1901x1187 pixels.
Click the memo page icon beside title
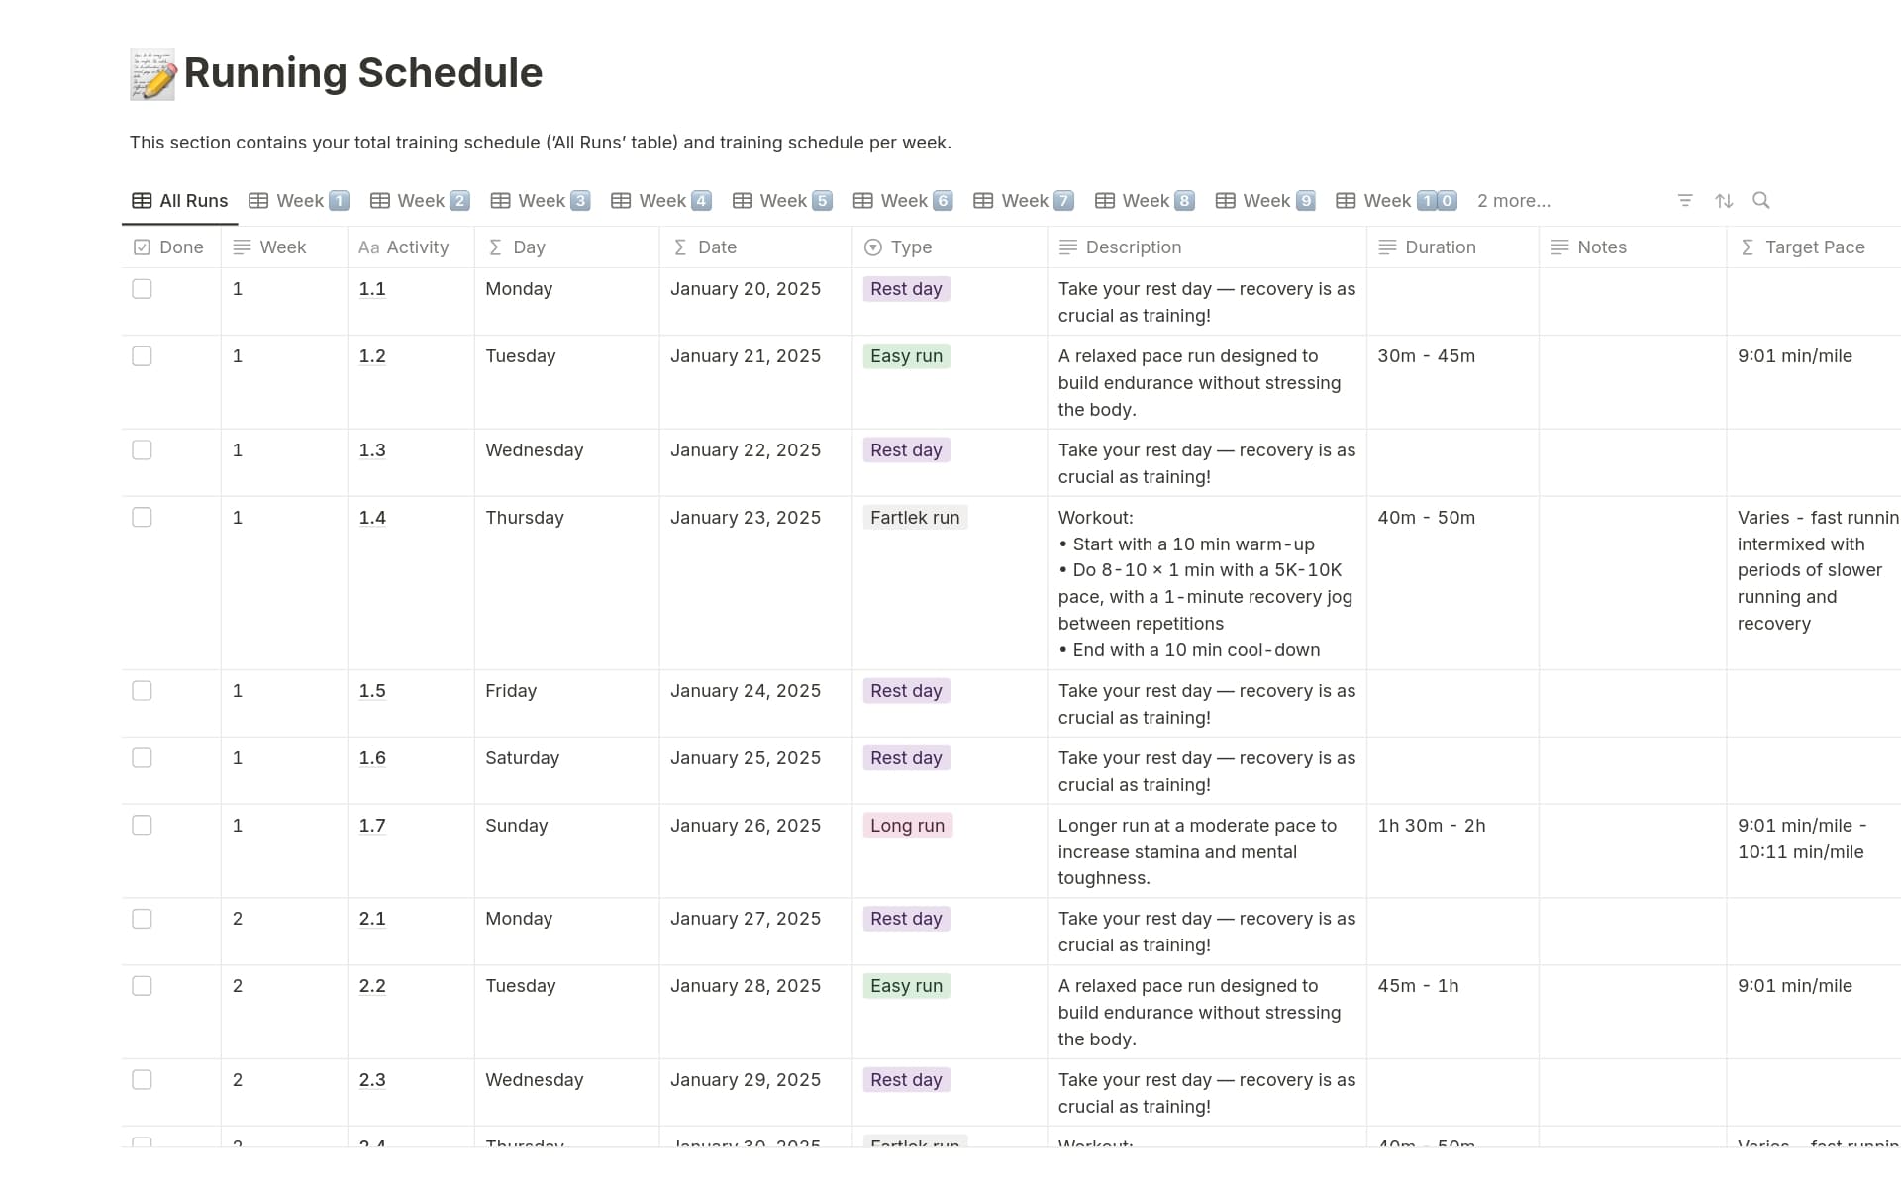click(x=152, y=74)
